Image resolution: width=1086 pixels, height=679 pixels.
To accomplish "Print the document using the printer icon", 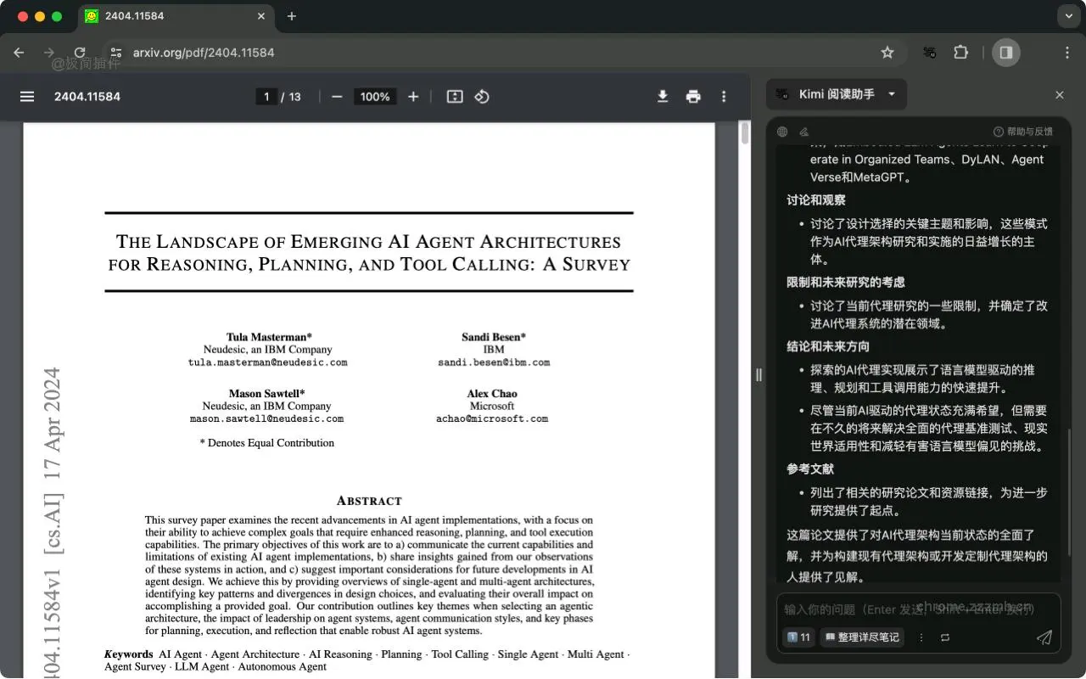I will pyautogui.click(x=693, y=97).
